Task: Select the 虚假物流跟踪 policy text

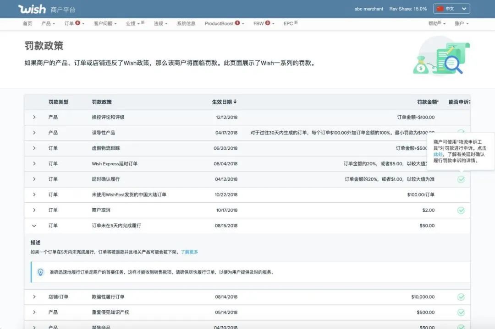Action: [106, 148]
